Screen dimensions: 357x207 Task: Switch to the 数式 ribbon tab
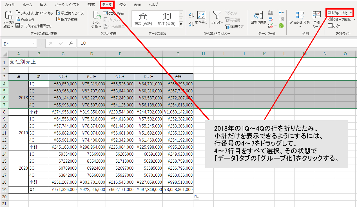tap(91, 4)
